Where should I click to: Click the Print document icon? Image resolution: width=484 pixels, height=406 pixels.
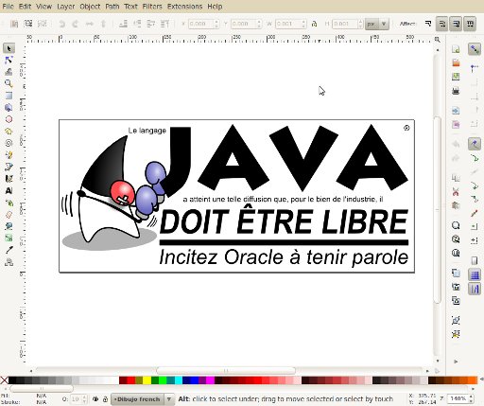pyautogui.click(x=456, y=91)
